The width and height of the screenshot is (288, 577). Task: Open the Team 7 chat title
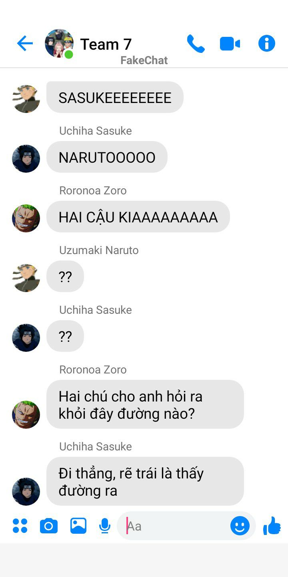pos(106,44)
